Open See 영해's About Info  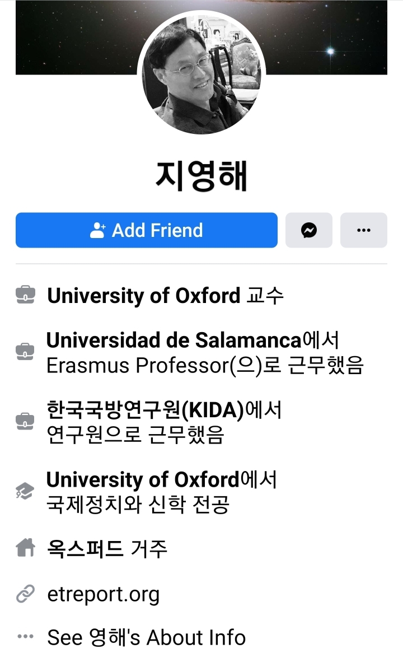(147, 637)
